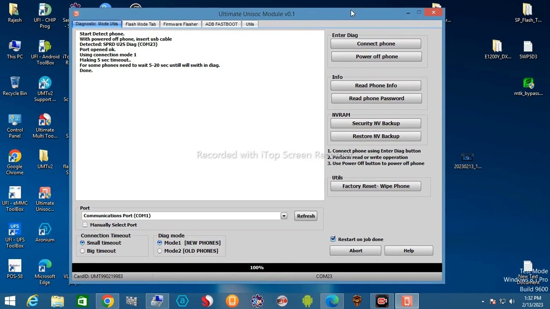Select This PC desktop icon
This screenshot has width=550, height=309.
(15, 49)
